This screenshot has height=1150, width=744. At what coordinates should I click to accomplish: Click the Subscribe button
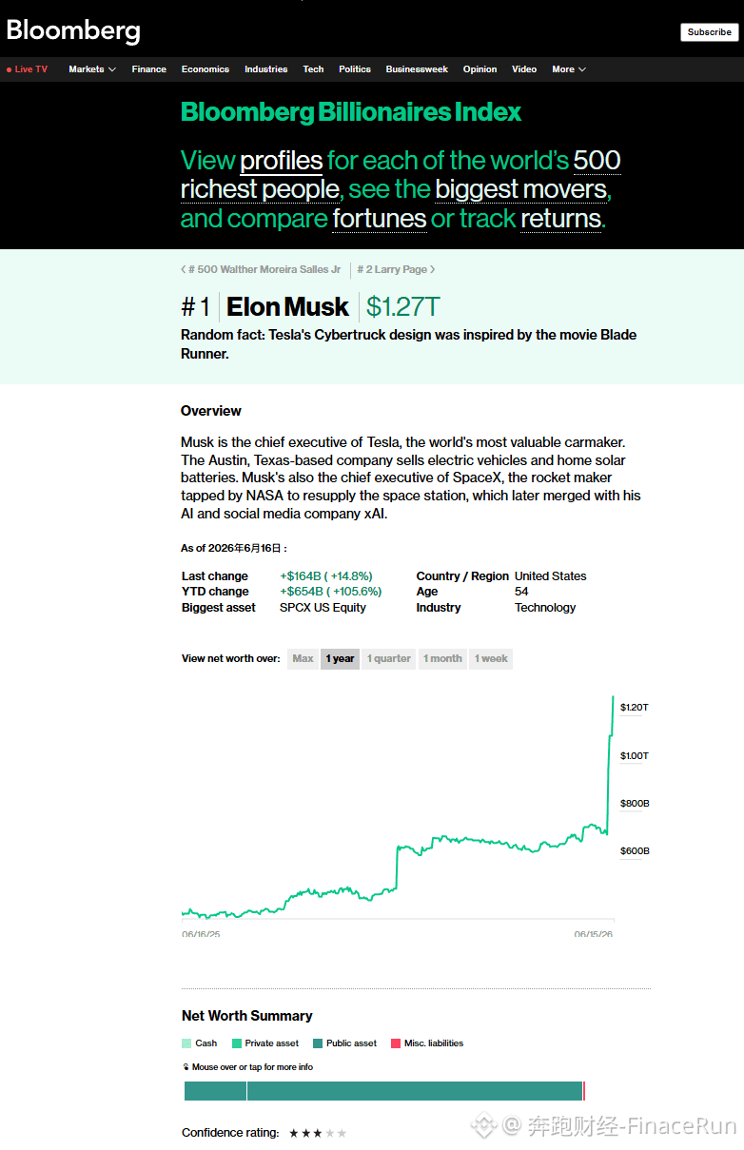tap(710, 32)
